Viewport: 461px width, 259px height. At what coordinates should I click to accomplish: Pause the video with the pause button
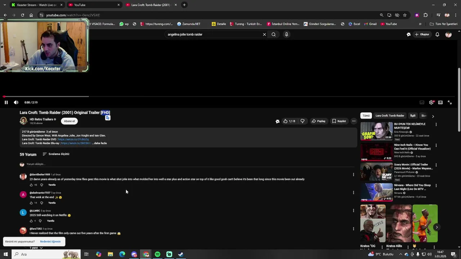coord(6,103)
